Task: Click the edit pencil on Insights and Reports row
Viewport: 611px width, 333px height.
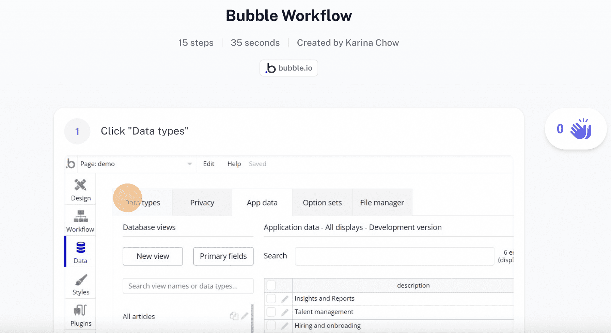Action: point(285,298)
